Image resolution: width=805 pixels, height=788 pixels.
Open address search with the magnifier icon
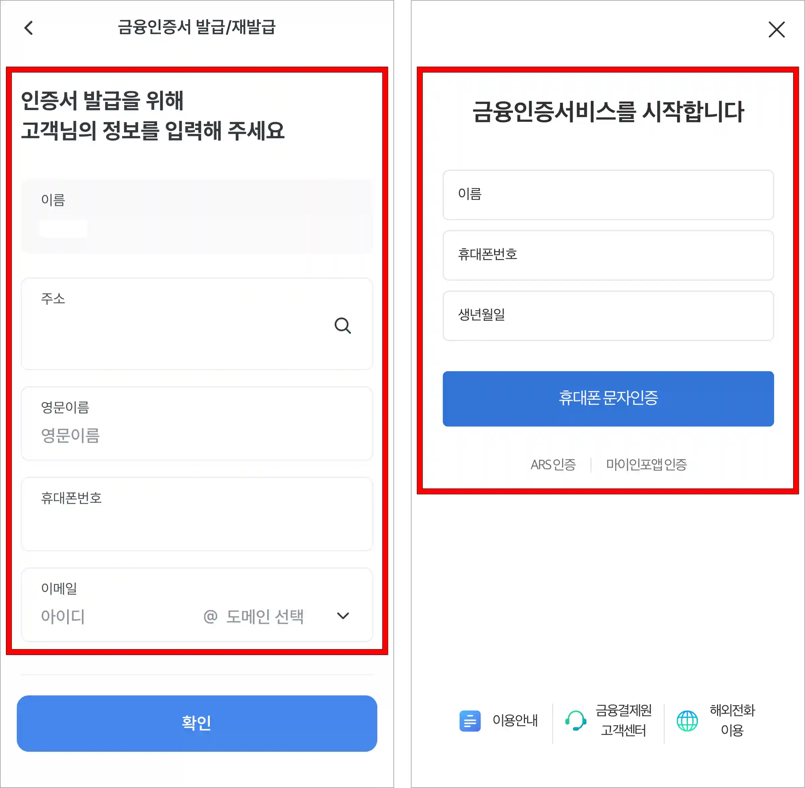tap(343, 327)
